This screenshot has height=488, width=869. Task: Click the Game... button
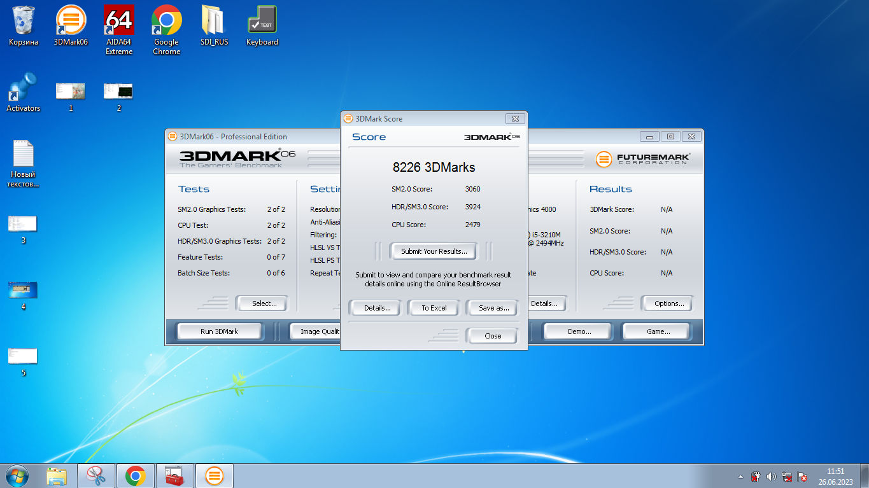click(658, 331)
